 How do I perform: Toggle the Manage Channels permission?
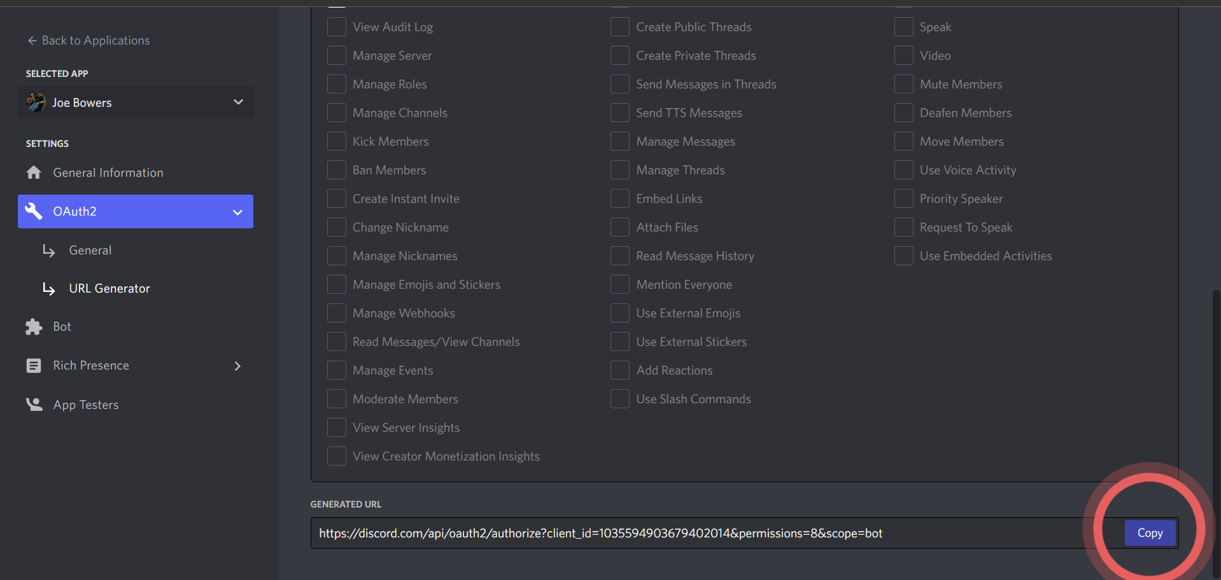337,113
